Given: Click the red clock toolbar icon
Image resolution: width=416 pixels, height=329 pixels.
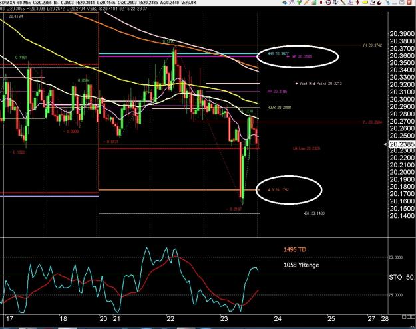Looking at the screenshot, I should click(328, 3).
